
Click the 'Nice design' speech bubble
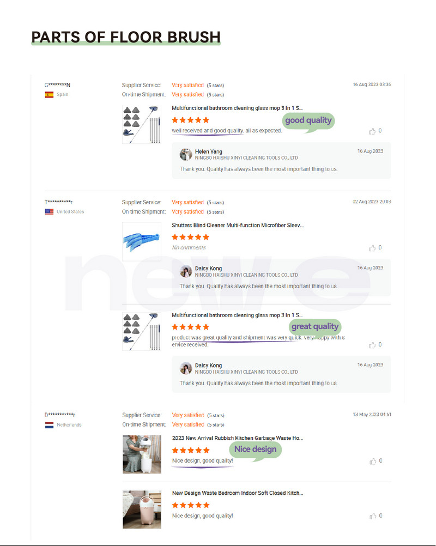(x=255, y=451)
